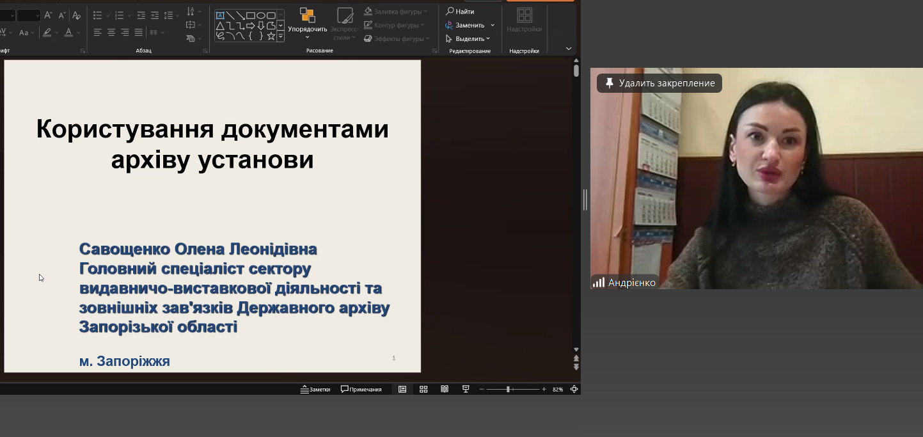This screenshot has width=923, height=437.
Task: Open Reading View mode
Action: [445, 389]
